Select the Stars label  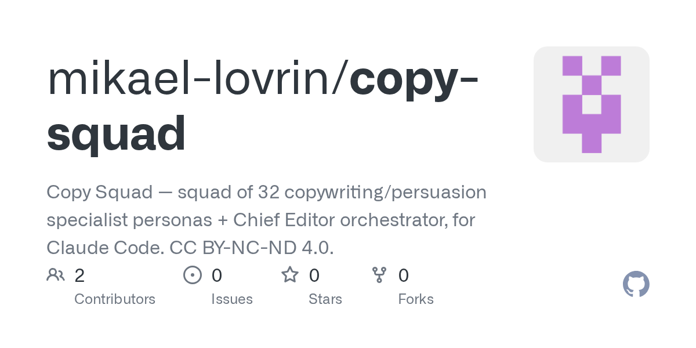325,299
